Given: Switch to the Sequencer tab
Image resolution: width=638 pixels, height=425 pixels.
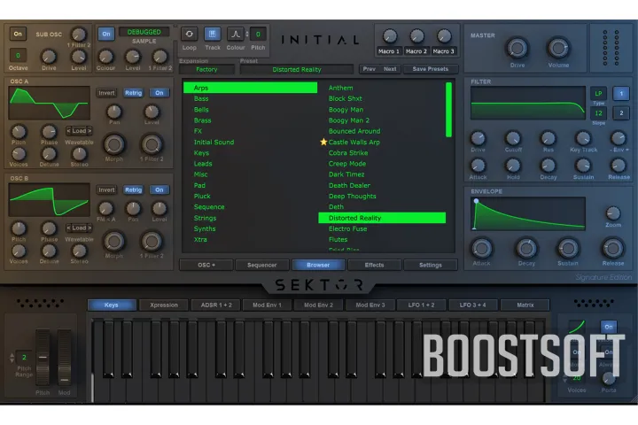Looking at the screenshot, I should 261,265.
